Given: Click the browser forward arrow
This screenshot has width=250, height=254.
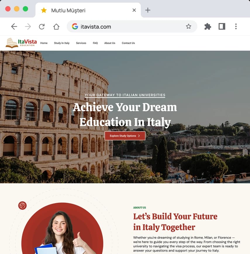Looking at the screenshot, I should tap(28, 26).
